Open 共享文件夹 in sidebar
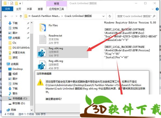This screenshot has width=161, height=118. [19, 53]
